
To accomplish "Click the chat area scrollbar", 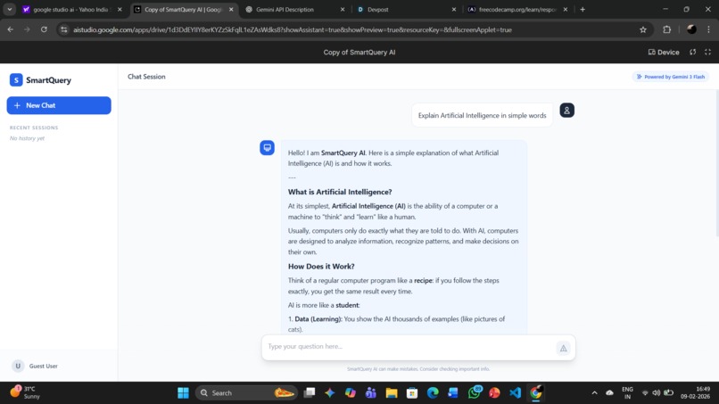I will pyautogui.click(x=716, y=163).
